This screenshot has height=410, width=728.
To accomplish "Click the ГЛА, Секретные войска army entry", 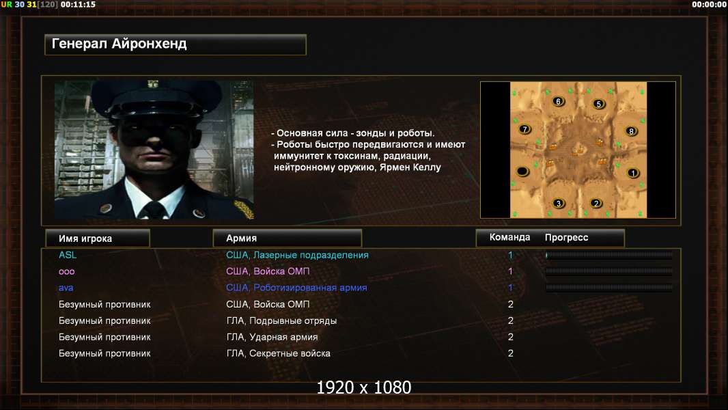I will click(x=278, y=353).
